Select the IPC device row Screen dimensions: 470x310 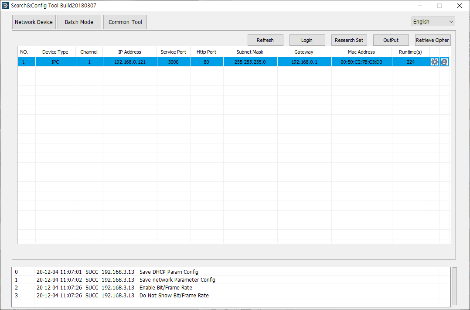[x=55, y=62]
